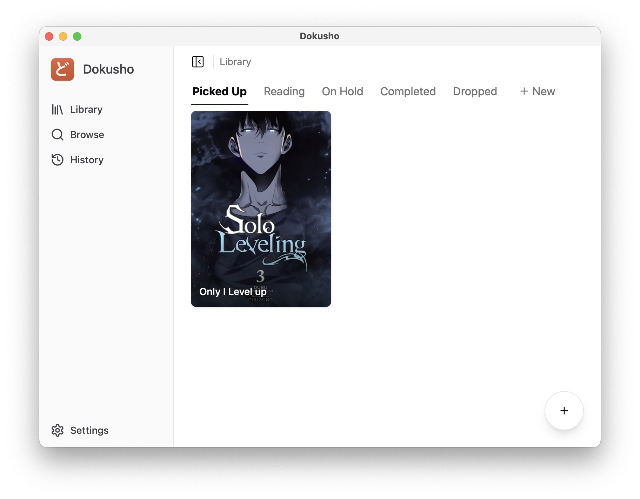Switch to the Reading tab
The width and height of the screenshot is (640, 499).
284,91
